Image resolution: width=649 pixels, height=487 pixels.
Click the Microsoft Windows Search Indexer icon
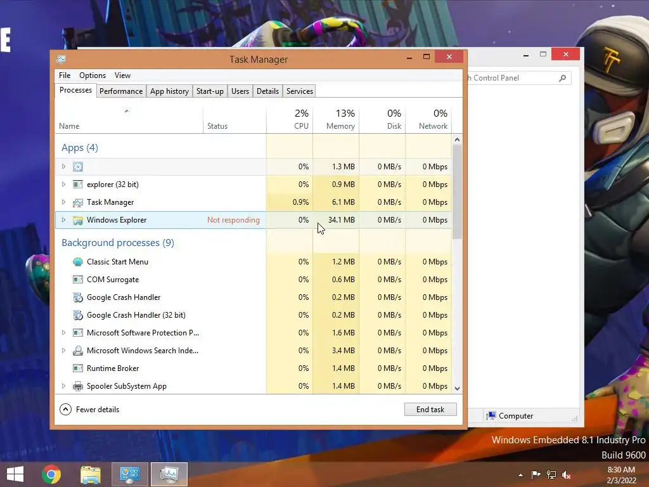[78, 350]
